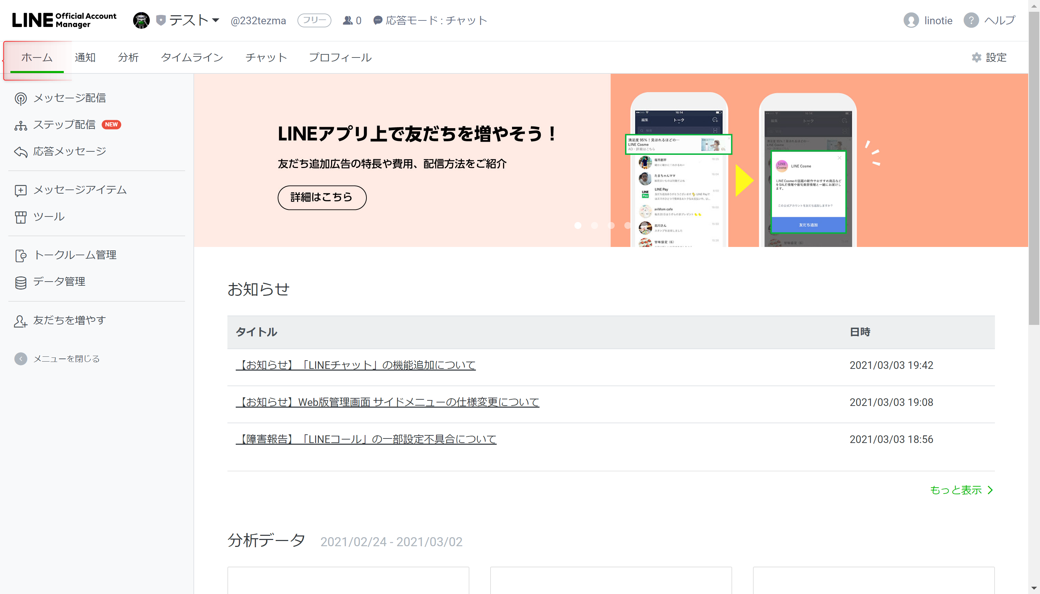
Task: Select the fourth banner carousel dot
Action: click(x=627, y=225)
